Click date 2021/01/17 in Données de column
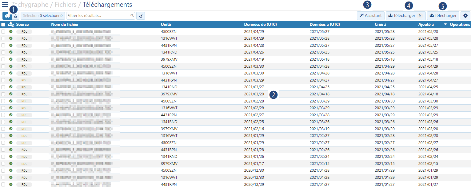The image size is (471, 188). point(254,164)
